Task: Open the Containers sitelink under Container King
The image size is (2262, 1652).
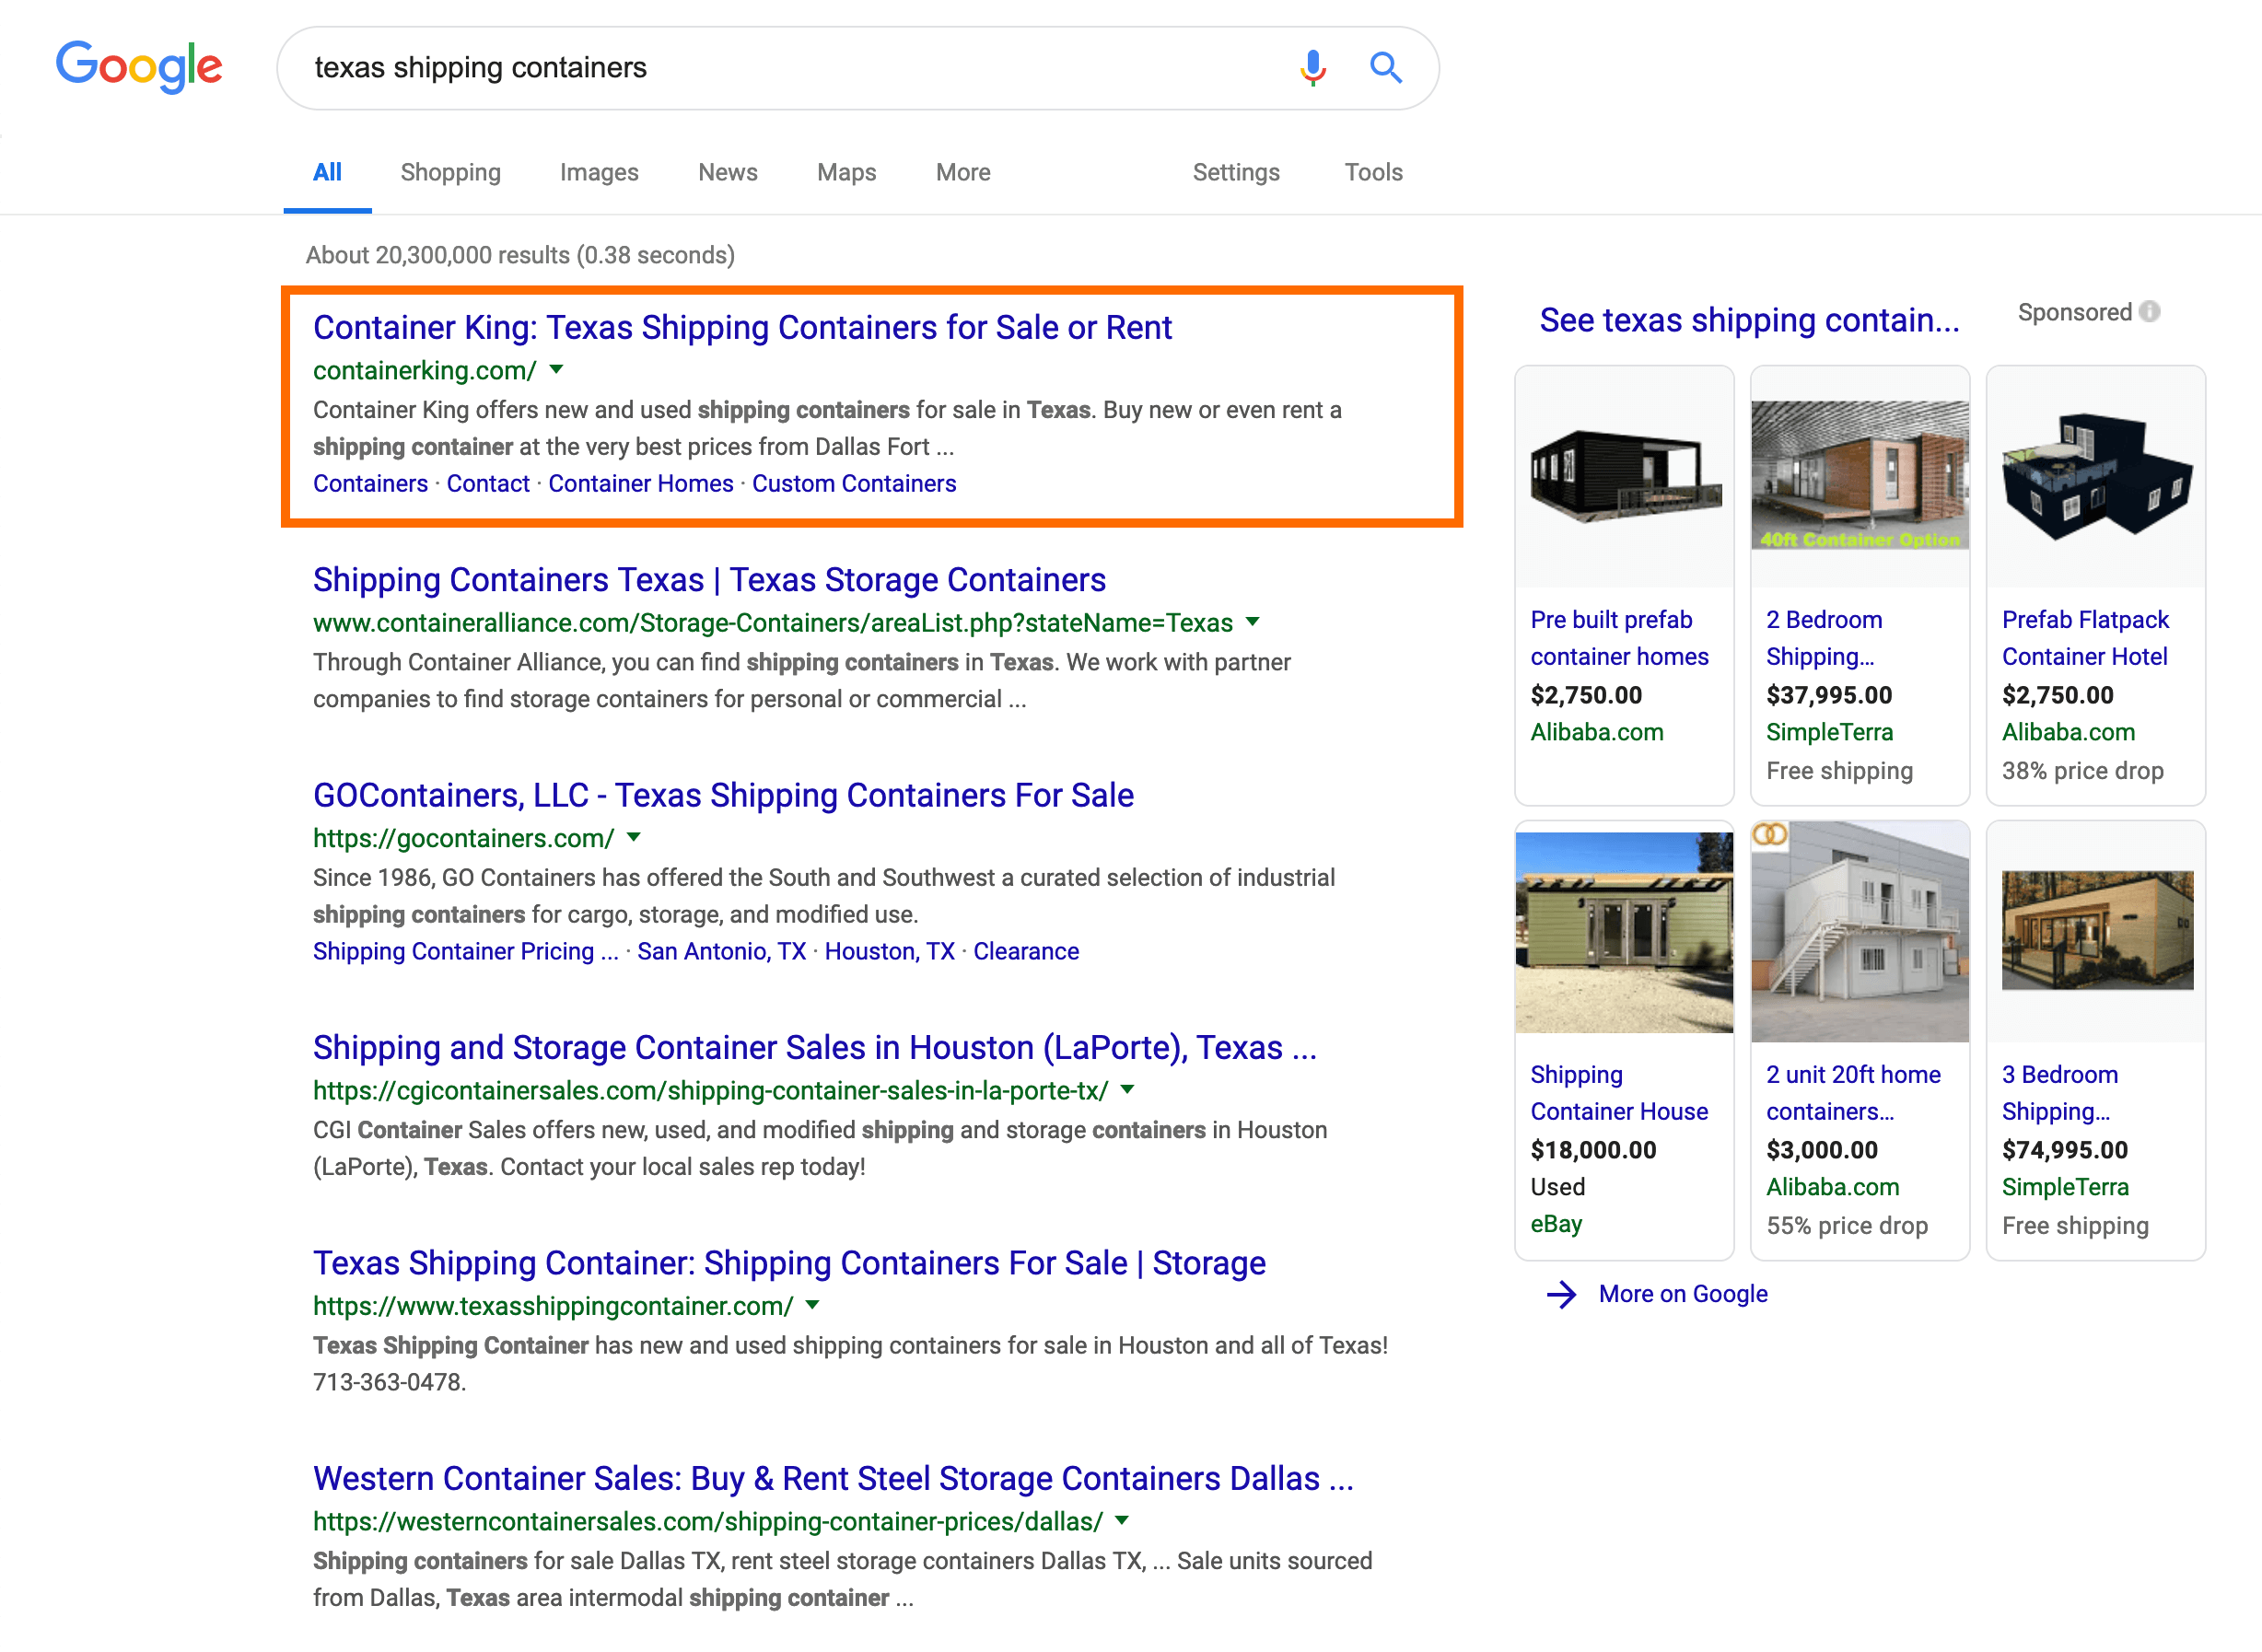Action: 370,483
